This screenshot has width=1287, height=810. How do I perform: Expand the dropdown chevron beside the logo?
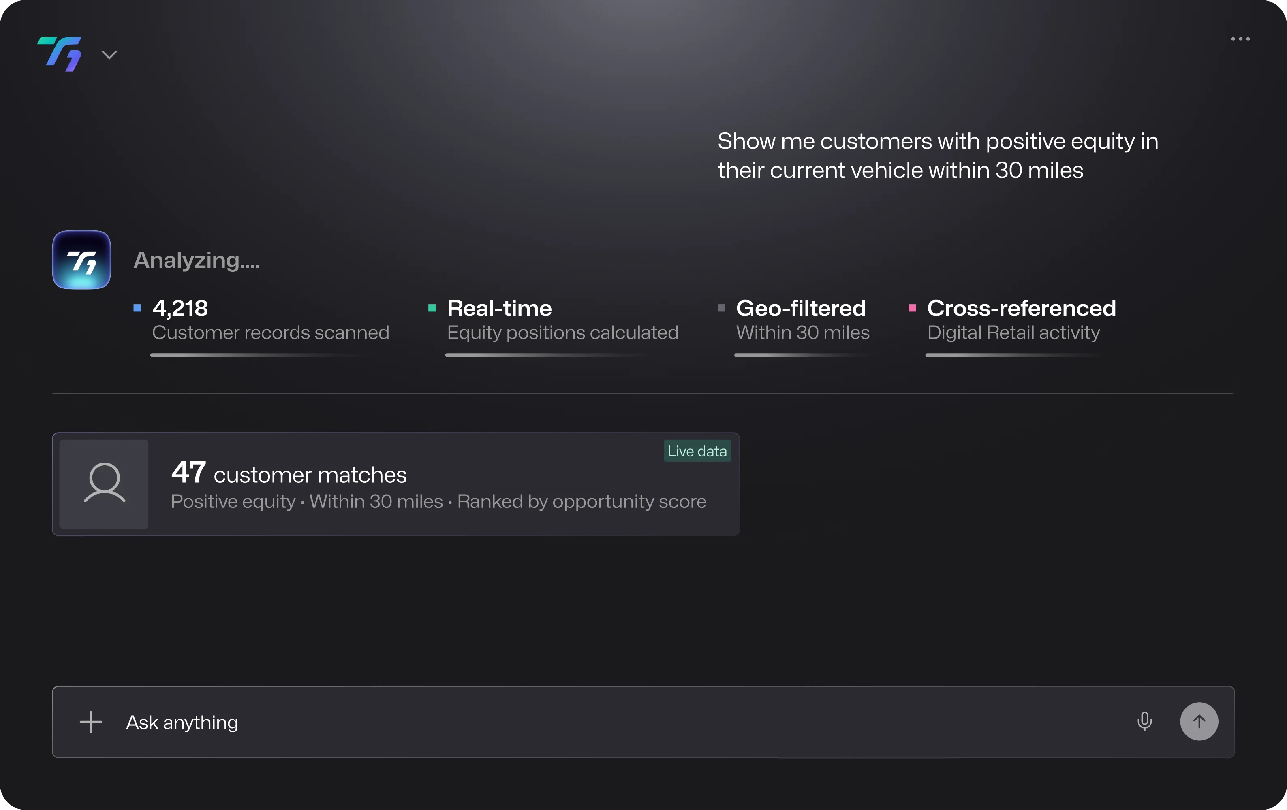109,55
